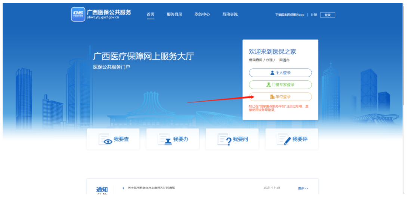
Task: Open the 服务目录 menu
Action: [174, 15]
